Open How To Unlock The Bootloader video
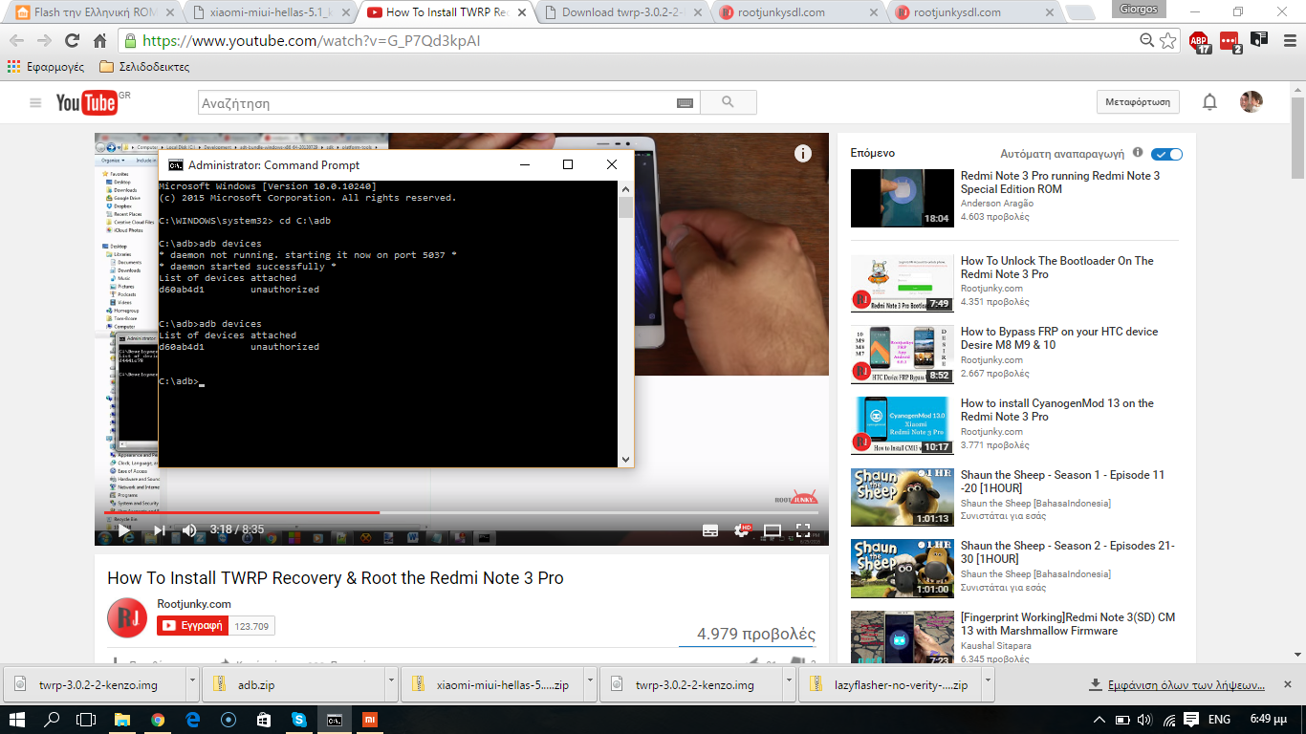Screen dimensions: 1306x734 (1057, 268)
